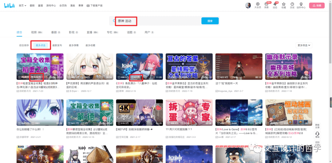Image resolution: width=332 pixels, height=163 pixels.
Task: Open the 拆蛋专家 Klee video thumbnail
Action: click(189, 112)
